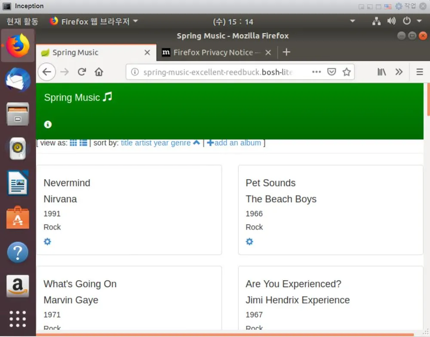Viewport: 430px width, 337px height.
Task: Save page to Pocket
Action: tap(332, 72)
